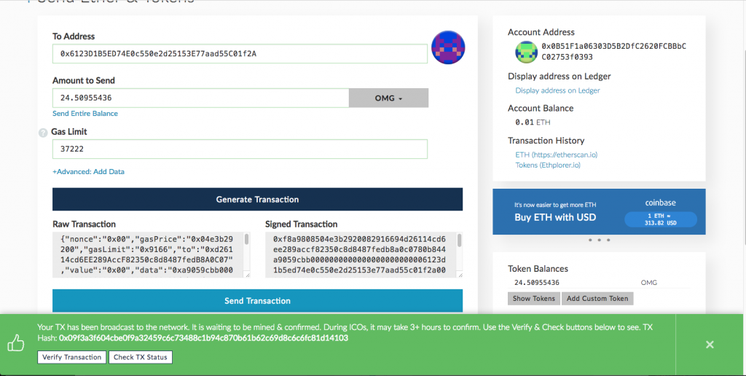Viewport: 746px width, 376px height.
Task: Open ETH etherscan.io transaction history link
Action: pos(556,154)
